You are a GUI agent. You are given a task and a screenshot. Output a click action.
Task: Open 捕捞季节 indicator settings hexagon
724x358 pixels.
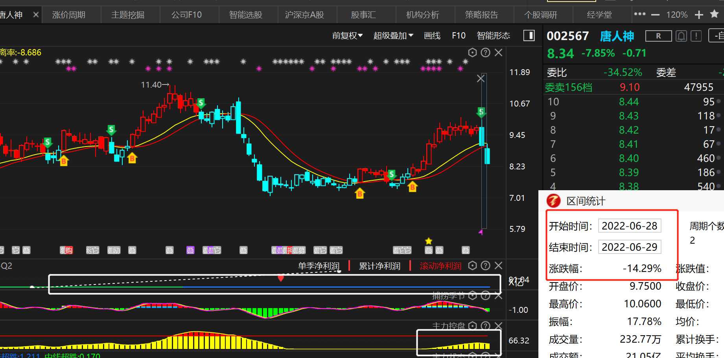point(473,296)
